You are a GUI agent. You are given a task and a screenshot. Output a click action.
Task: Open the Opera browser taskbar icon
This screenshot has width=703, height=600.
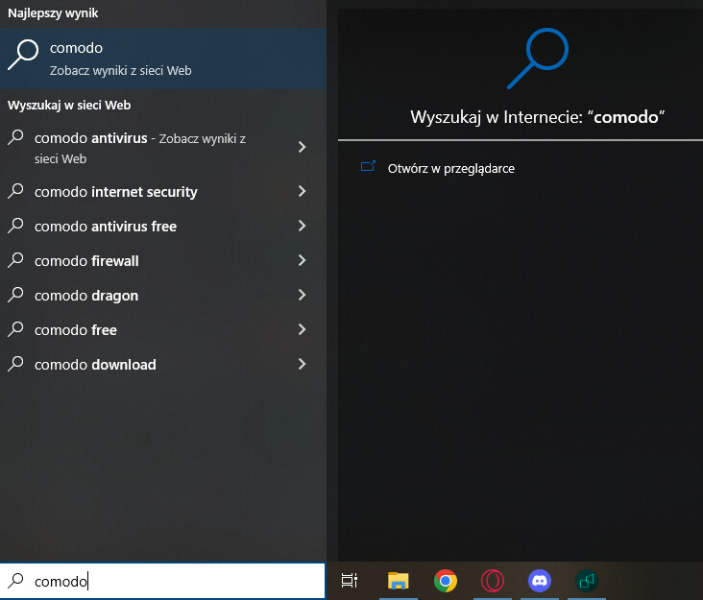tap(492, 580)
